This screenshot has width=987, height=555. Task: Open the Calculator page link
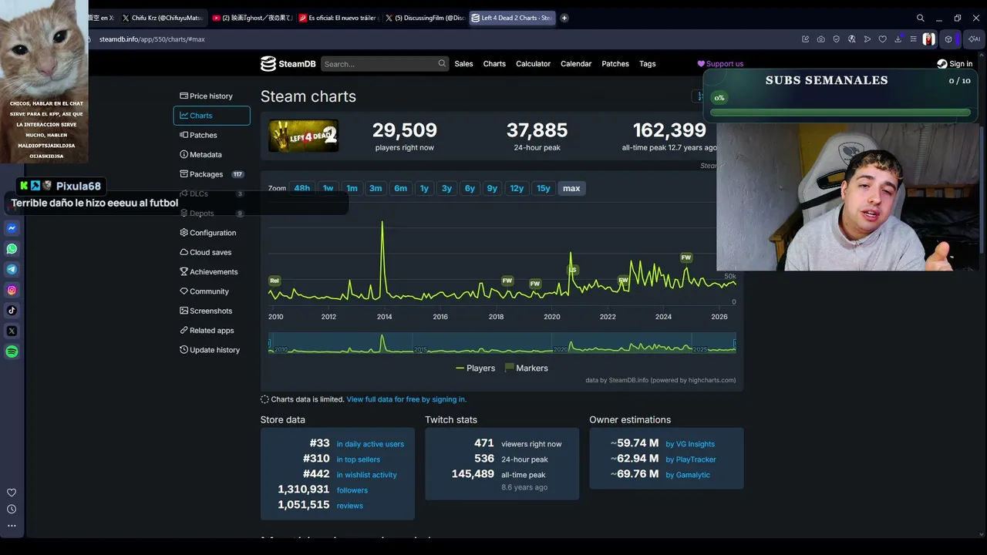[x=533, y=64]
